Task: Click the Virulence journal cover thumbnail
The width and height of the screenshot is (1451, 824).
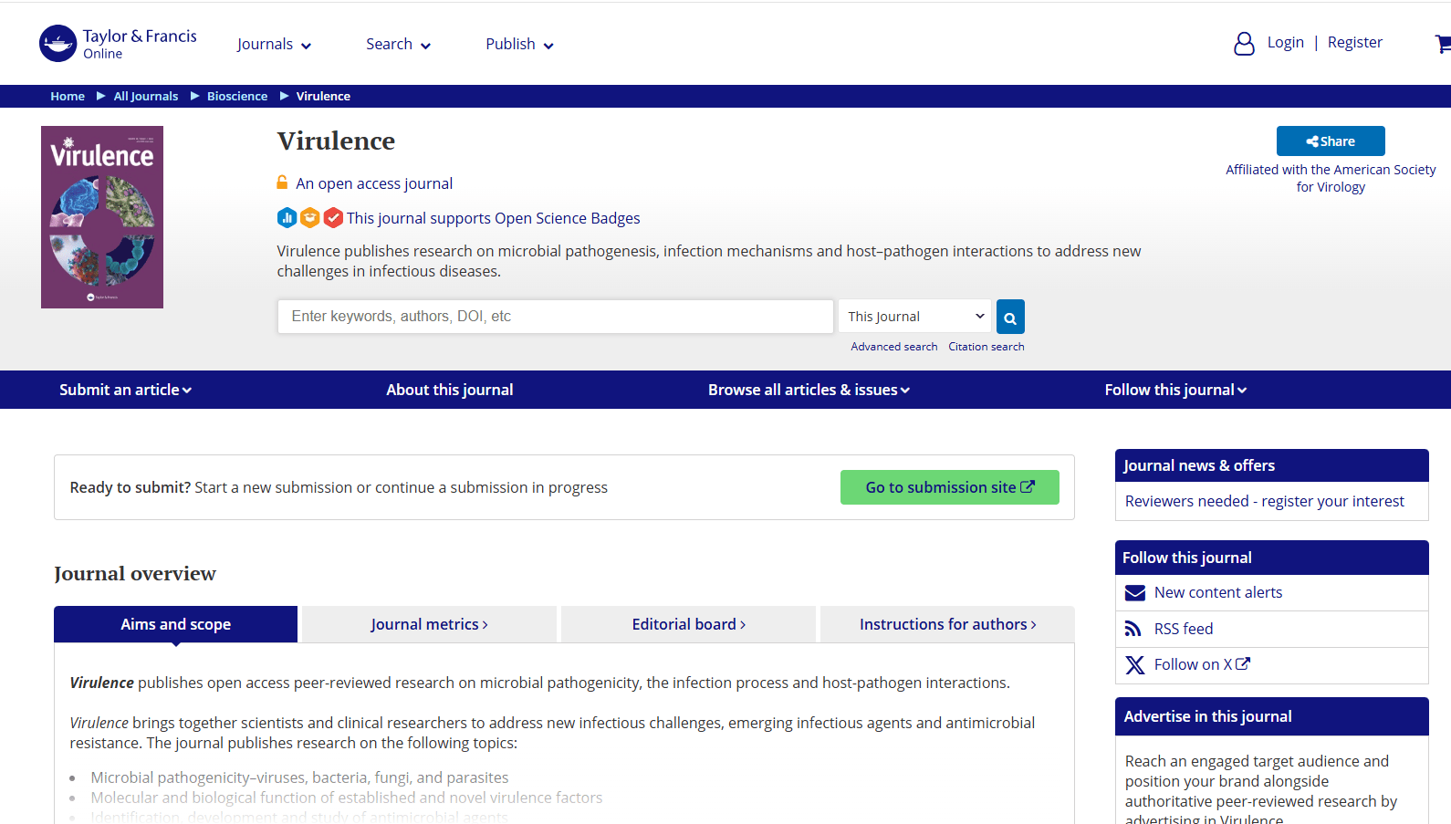Action: point(102,217)
